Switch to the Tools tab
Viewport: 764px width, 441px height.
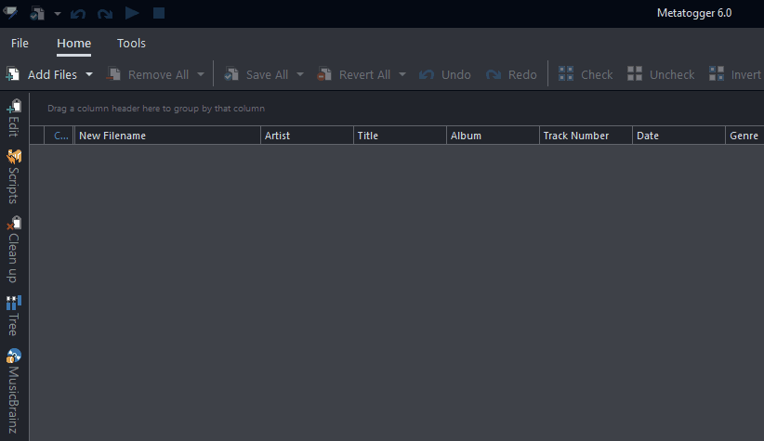tap(131, 44)
